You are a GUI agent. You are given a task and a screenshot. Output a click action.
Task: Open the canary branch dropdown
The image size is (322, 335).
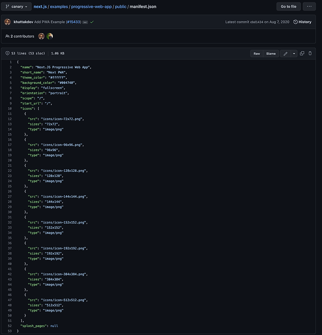pos(16,6)
